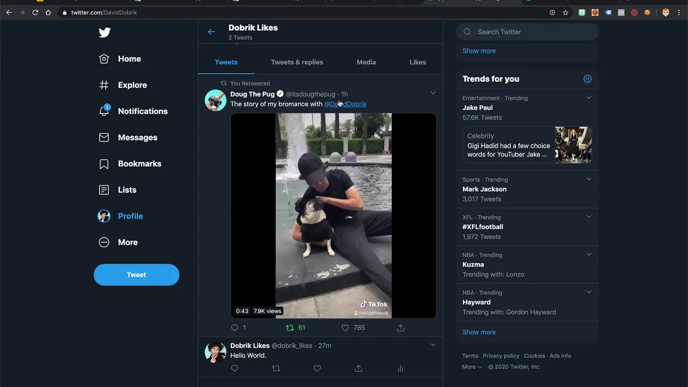Expand options for #XFLfootball trend

589,217
